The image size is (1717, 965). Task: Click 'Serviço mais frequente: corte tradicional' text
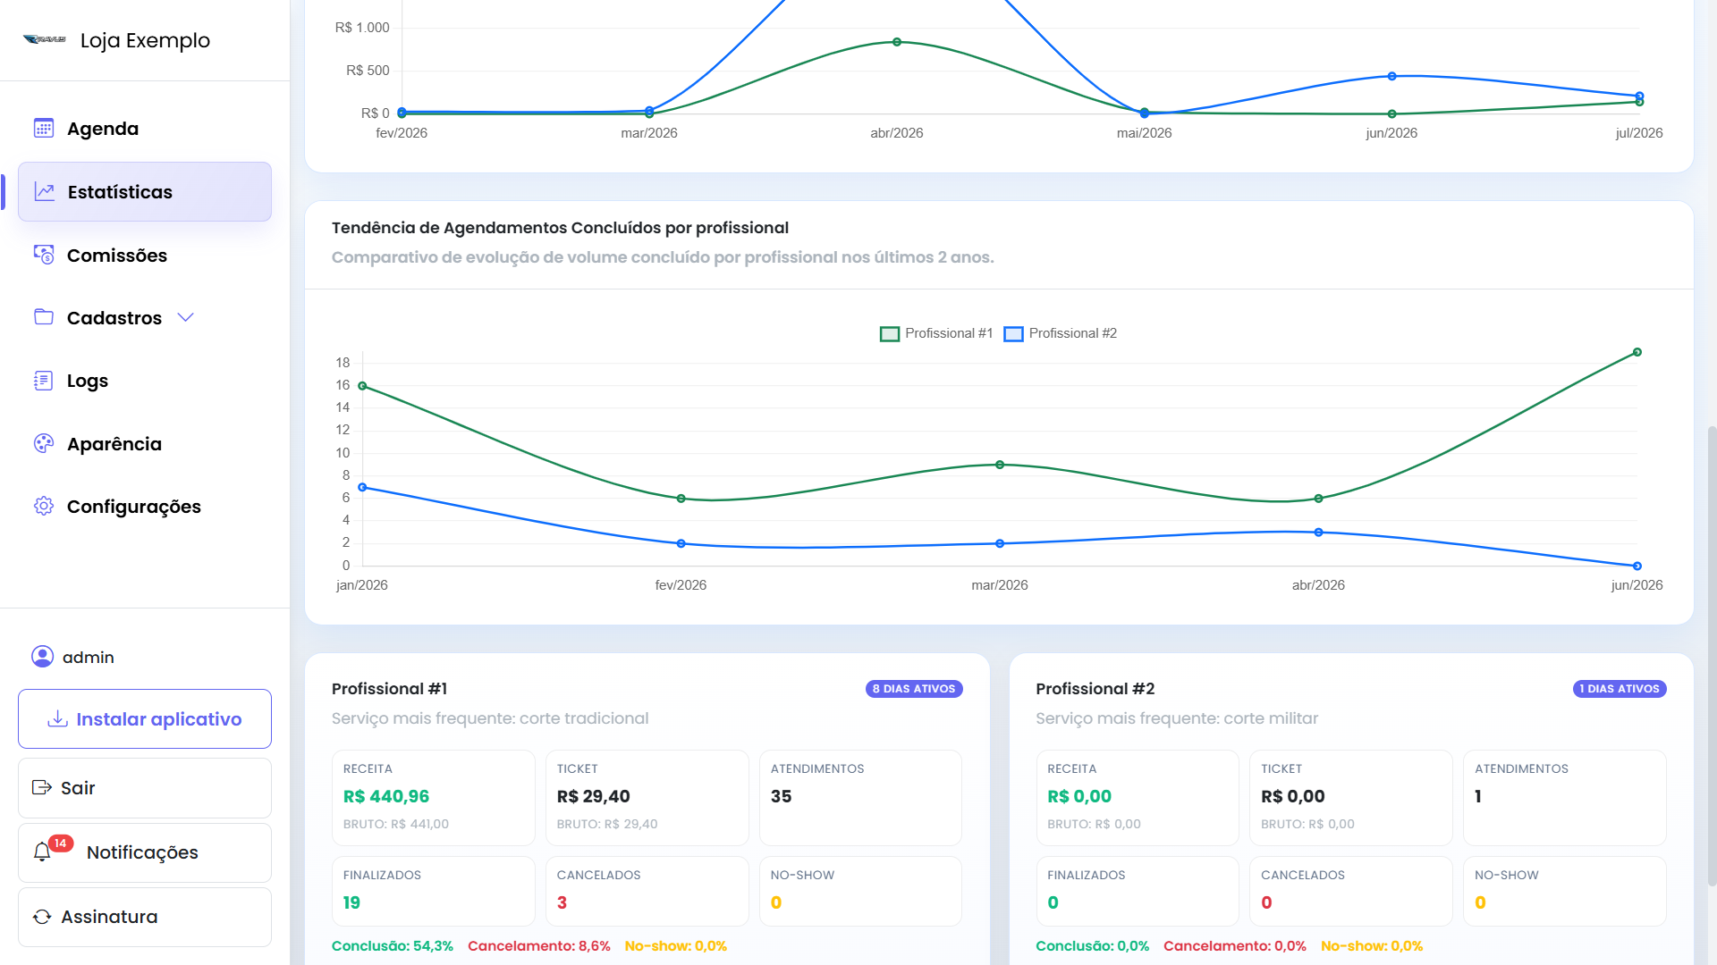pyautogui.click(x=490, y=718)
